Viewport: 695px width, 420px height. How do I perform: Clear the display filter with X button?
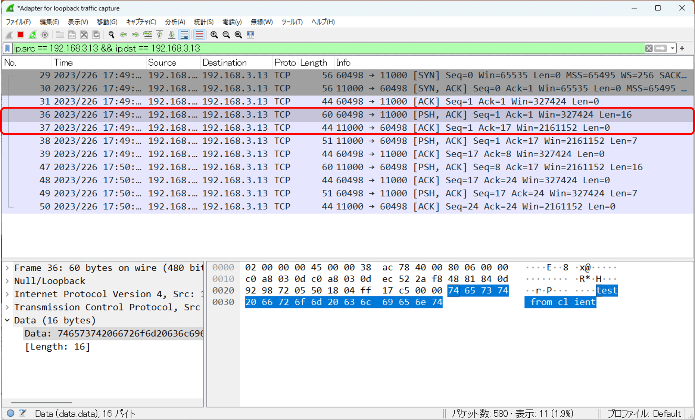click(x=649, y=48)
